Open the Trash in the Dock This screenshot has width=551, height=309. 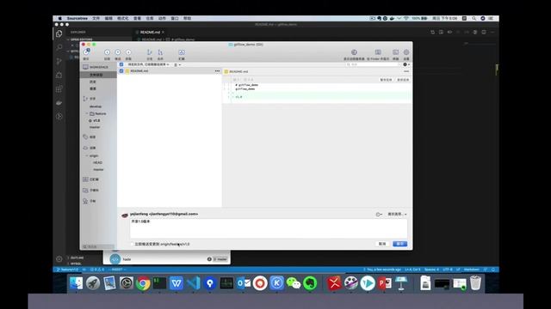(475, 283)
